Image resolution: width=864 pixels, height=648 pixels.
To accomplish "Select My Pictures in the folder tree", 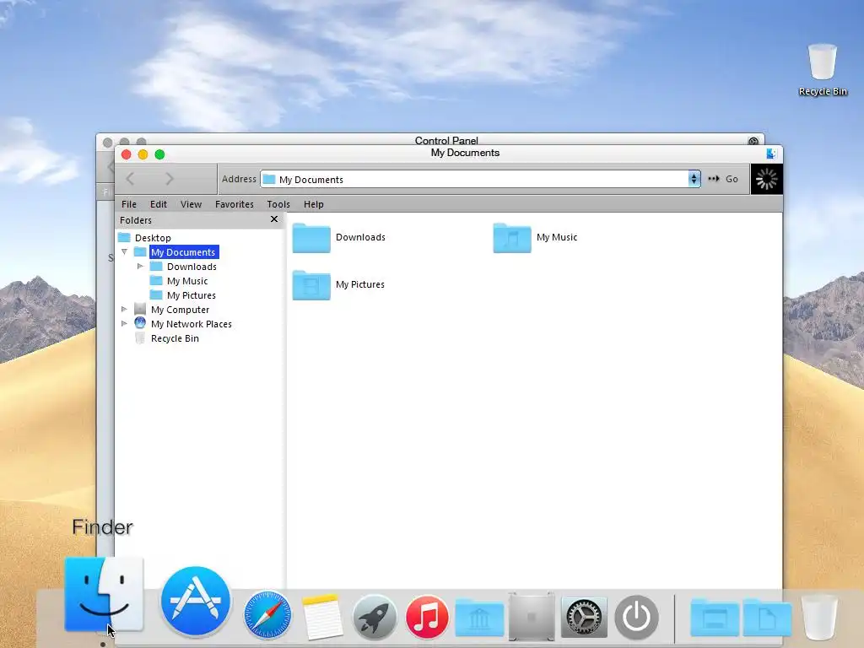I will coord(191,294).
